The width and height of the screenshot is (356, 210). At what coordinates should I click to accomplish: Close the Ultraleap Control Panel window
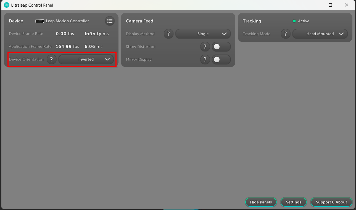point(347,5)
